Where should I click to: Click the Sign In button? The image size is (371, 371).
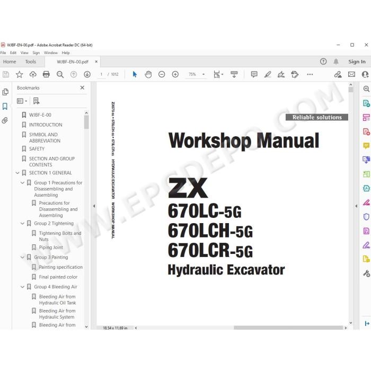tap(357, 62)
